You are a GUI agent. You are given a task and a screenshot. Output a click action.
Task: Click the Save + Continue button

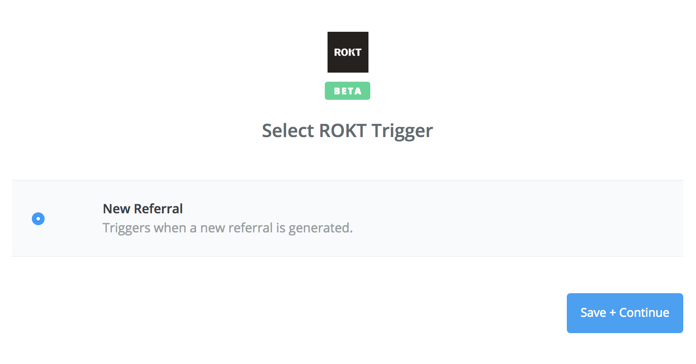point(625,313)
